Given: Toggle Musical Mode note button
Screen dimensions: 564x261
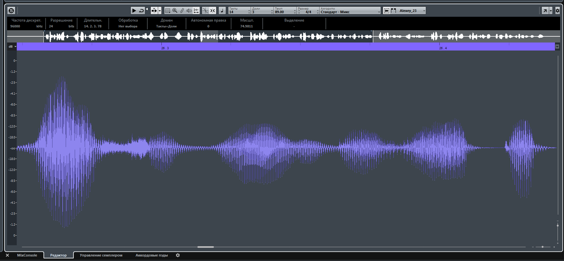Looking at the screenshot, I should click(222, 11).
